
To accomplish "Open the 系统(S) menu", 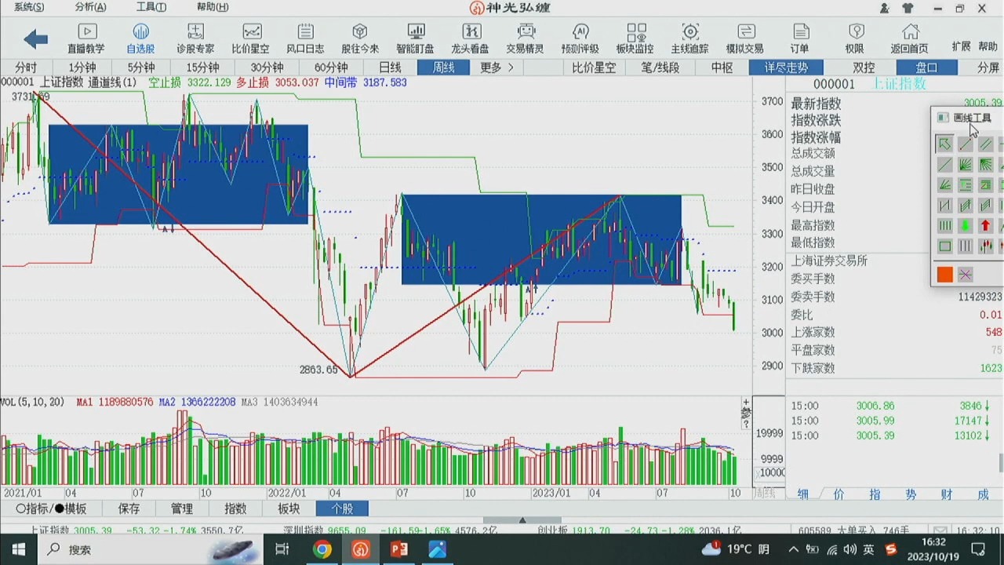I will (29, 7).
